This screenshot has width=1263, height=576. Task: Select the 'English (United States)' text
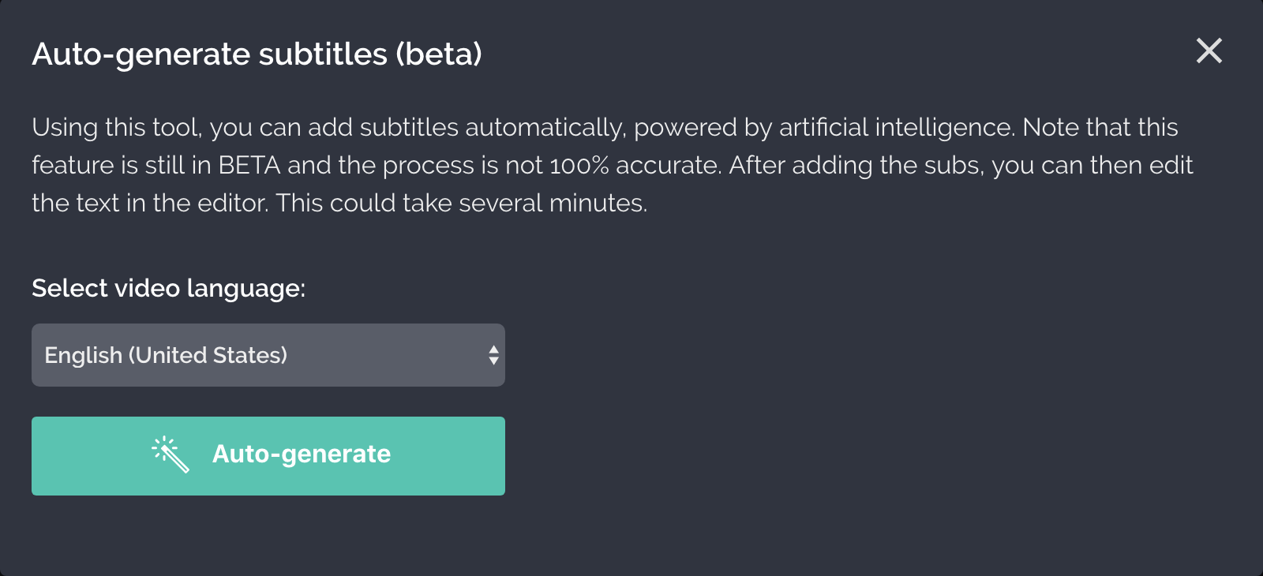click(x=166, y=355)
